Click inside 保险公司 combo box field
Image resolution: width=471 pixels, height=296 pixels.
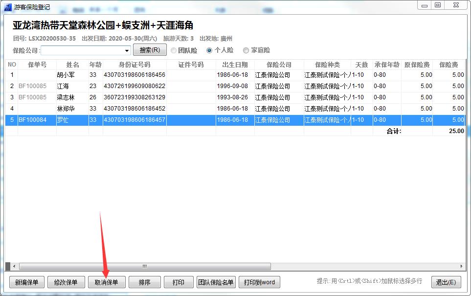[x=82, y=50]
